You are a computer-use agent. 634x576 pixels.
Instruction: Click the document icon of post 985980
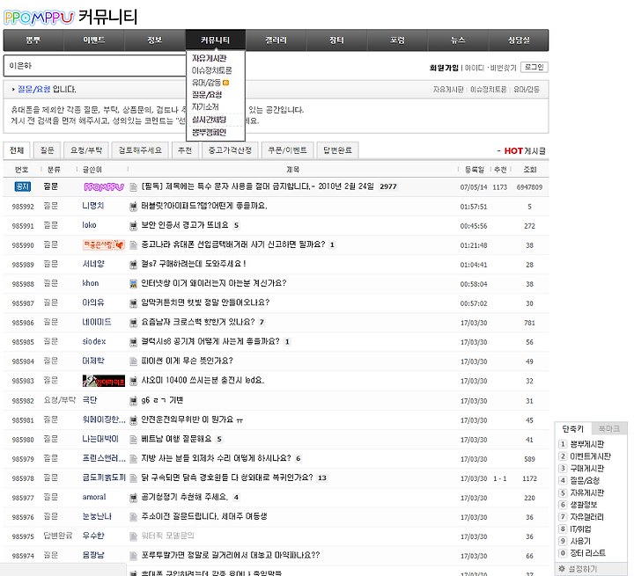(x=133, y=440)
